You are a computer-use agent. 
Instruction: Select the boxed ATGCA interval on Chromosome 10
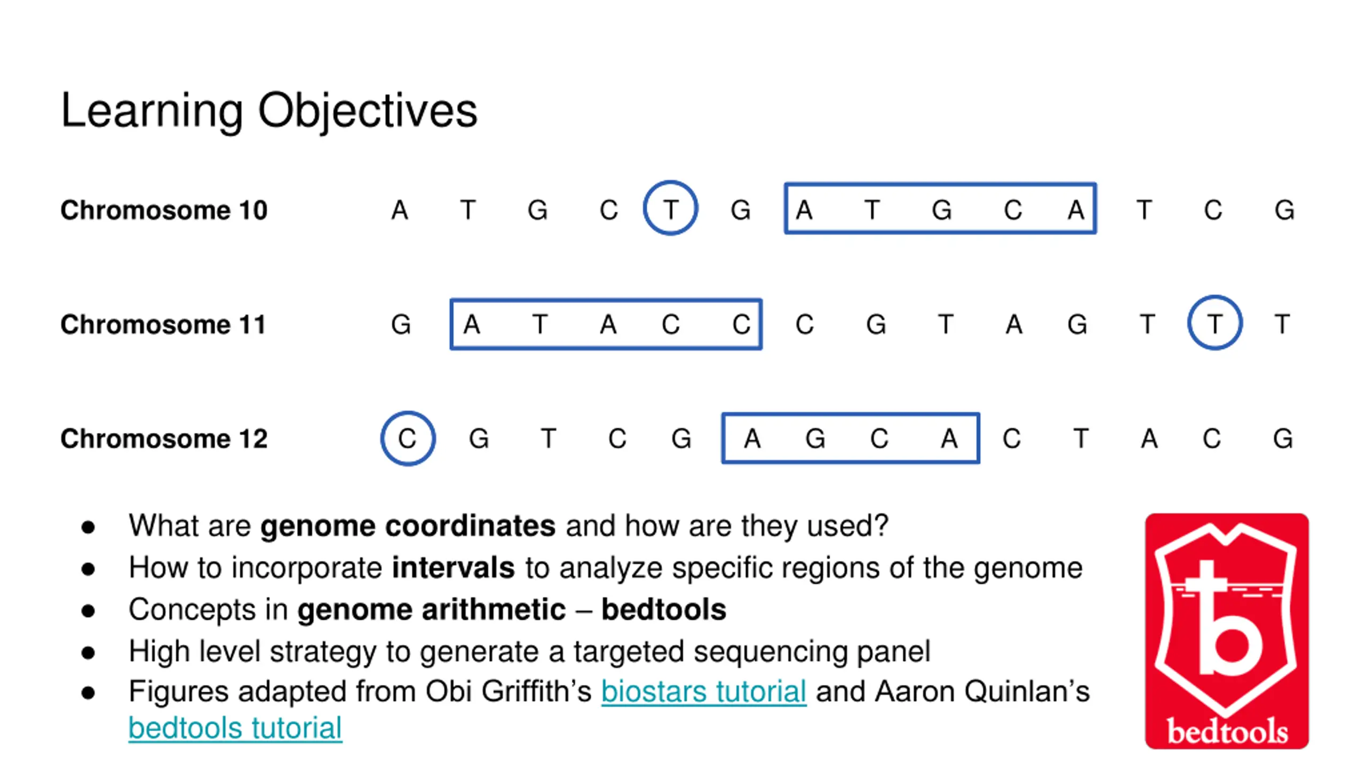point(940,209)
